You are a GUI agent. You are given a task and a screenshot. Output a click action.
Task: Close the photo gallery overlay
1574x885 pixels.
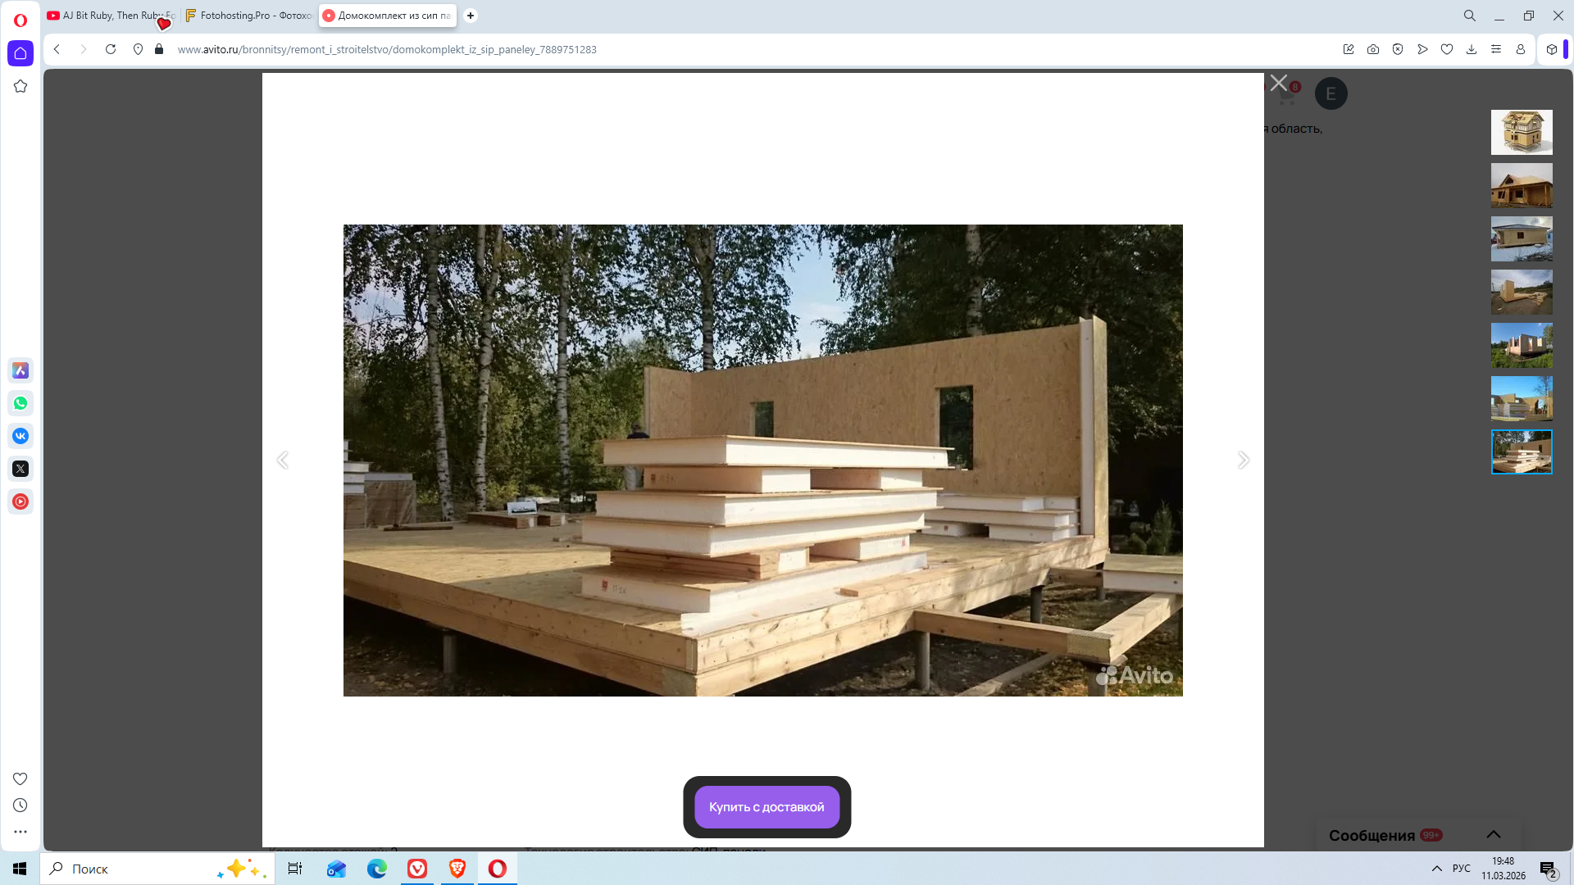(1278, 83)
